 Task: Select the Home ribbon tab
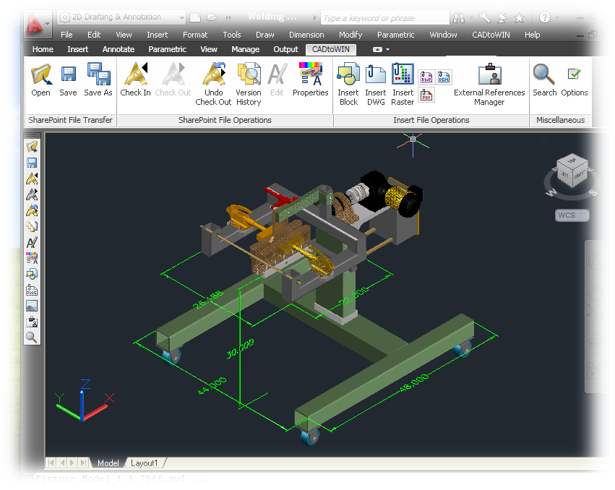coord(43,49)
